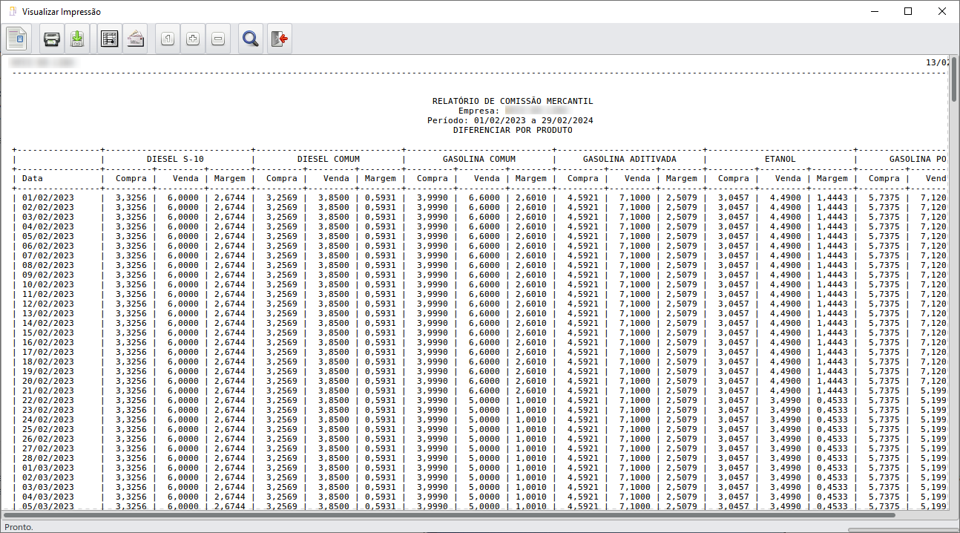Click the 'Empresa:' label
The height and width of the screenshot is (533, 960).
point(479,111)
